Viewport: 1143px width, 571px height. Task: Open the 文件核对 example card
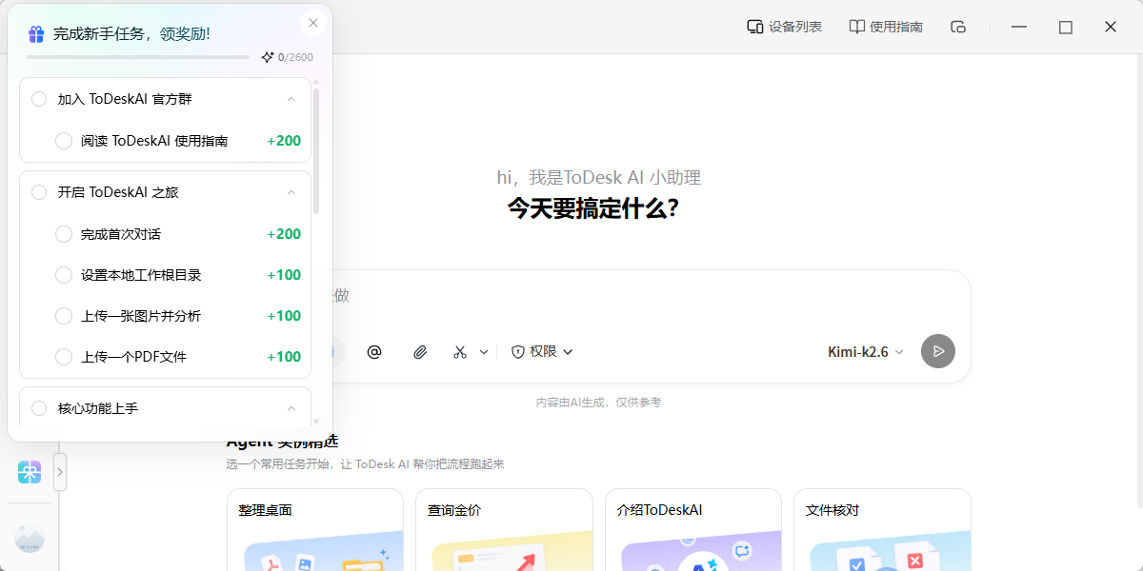(x=882, y=530)
